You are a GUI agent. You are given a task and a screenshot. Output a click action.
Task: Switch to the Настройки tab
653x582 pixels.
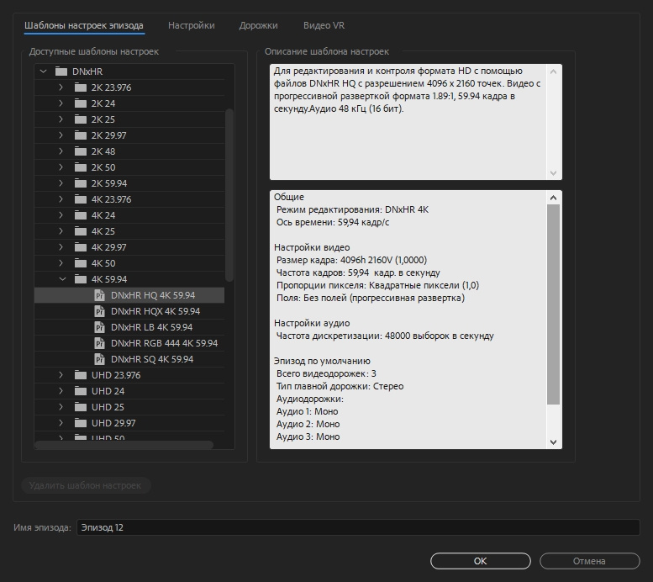click(x=191, y=25)
